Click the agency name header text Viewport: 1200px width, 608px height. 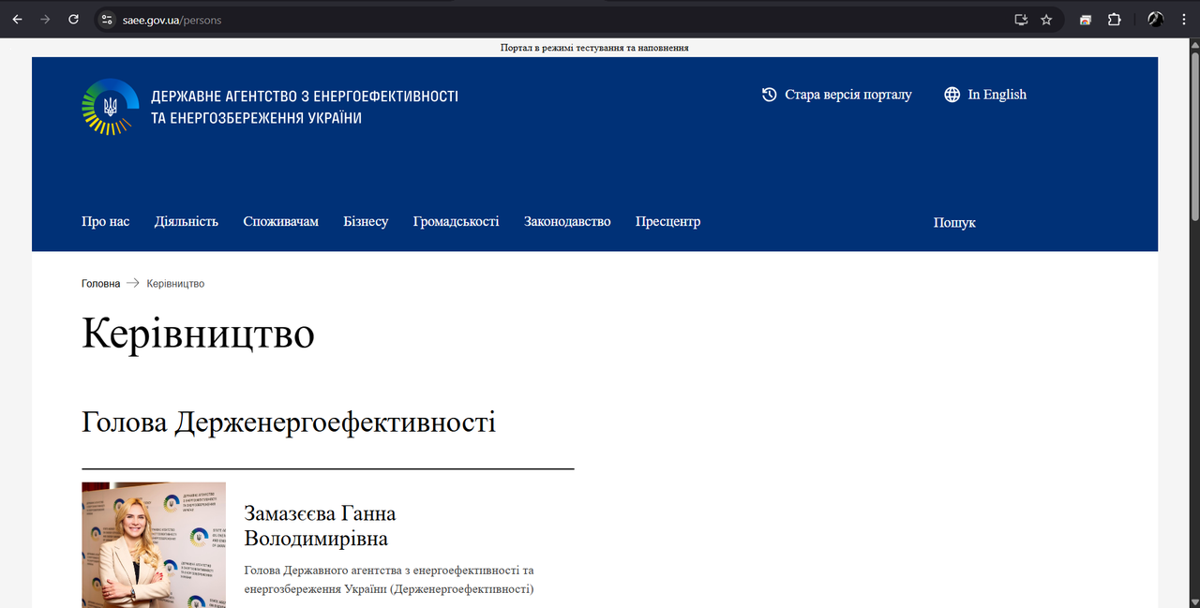(x=305, y=107)
